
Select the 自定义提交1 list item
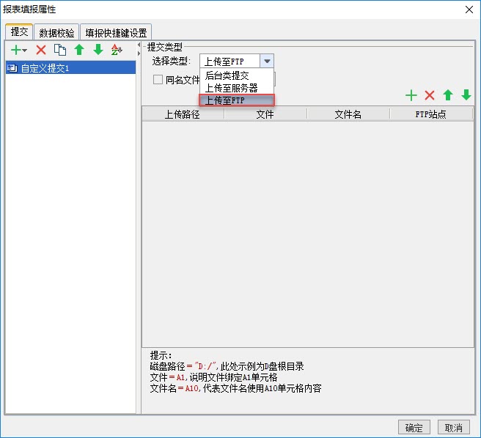[70, 67]
